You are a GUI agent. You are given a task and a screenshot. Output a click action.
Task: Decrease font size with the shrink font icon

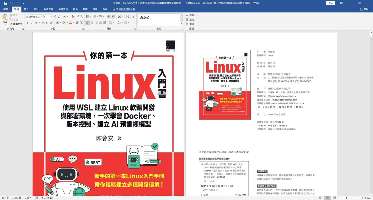point(59,17)
